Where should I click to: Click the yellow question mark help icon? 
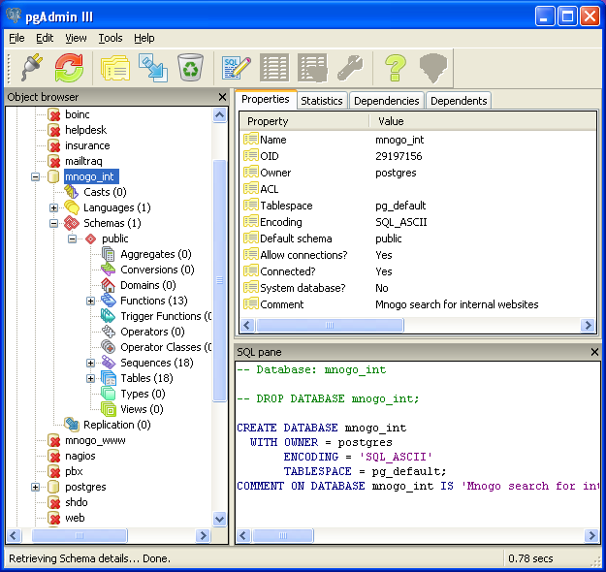(395, 68)
